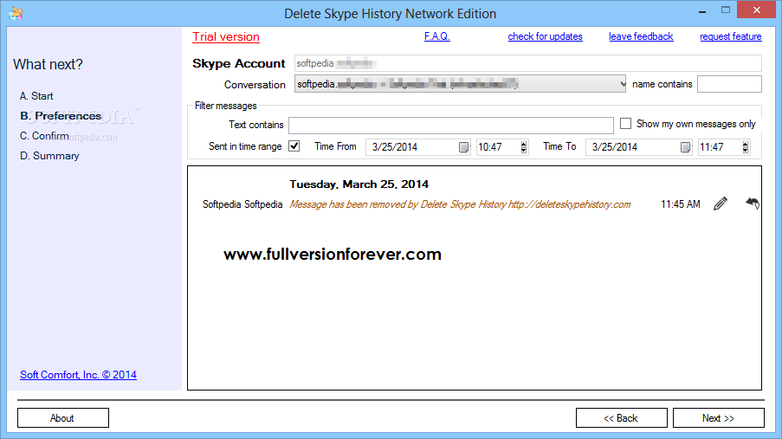Click leave feedback link

[x=641, y=36]
